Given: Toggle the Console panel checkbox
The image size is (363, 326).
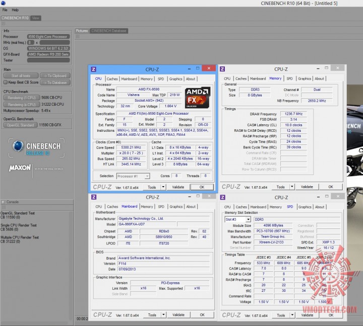Looking at the screenshot, I should pos(3,202).
